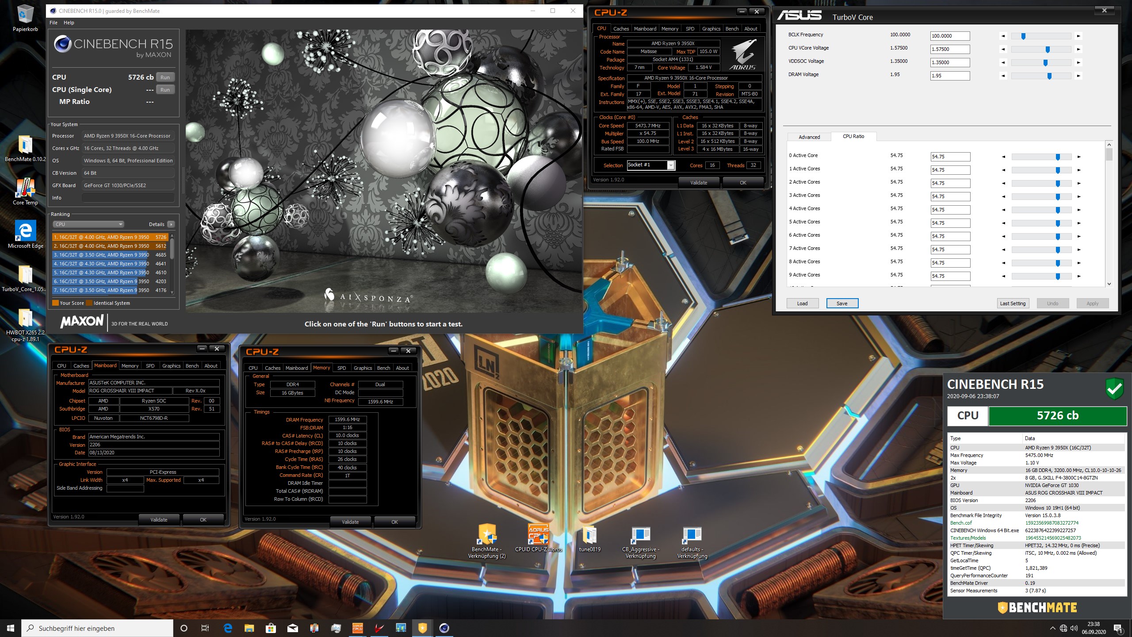Open HWBOT X265 cpu-z folder icon
Viewport: 1132px width, 637px height.
click(25, 325)
